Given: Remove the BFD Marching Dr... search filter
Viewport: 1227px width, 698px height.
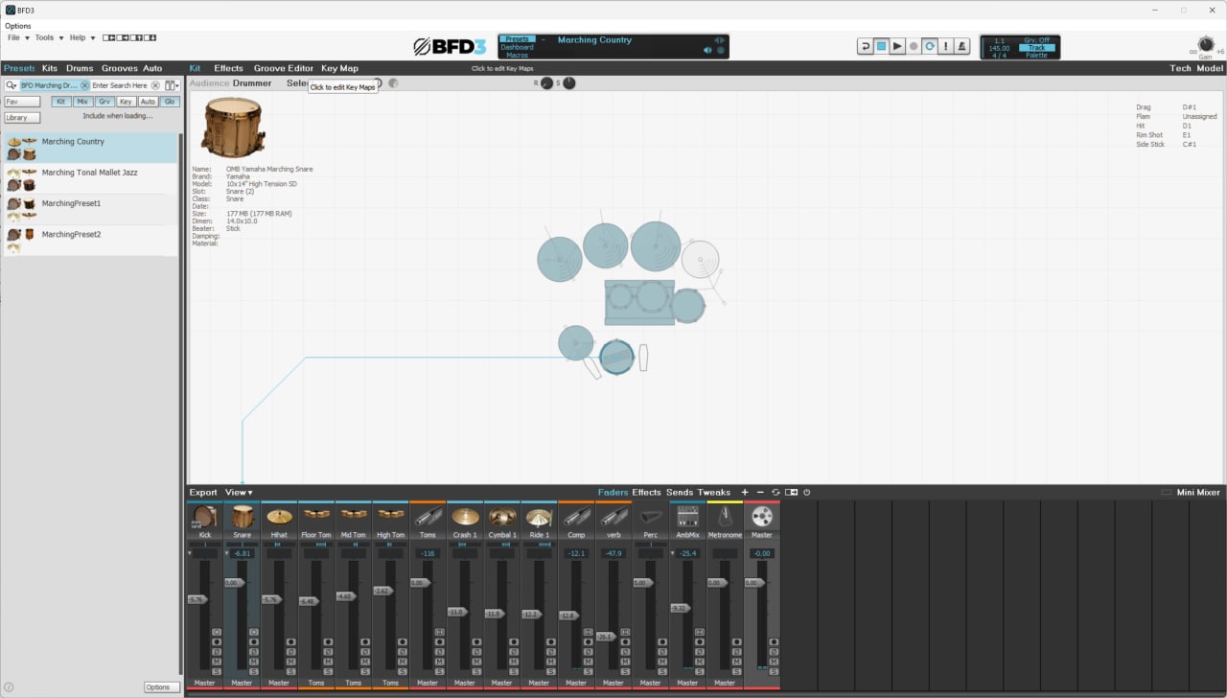Looking at the screenshot, I should [84, 85].
